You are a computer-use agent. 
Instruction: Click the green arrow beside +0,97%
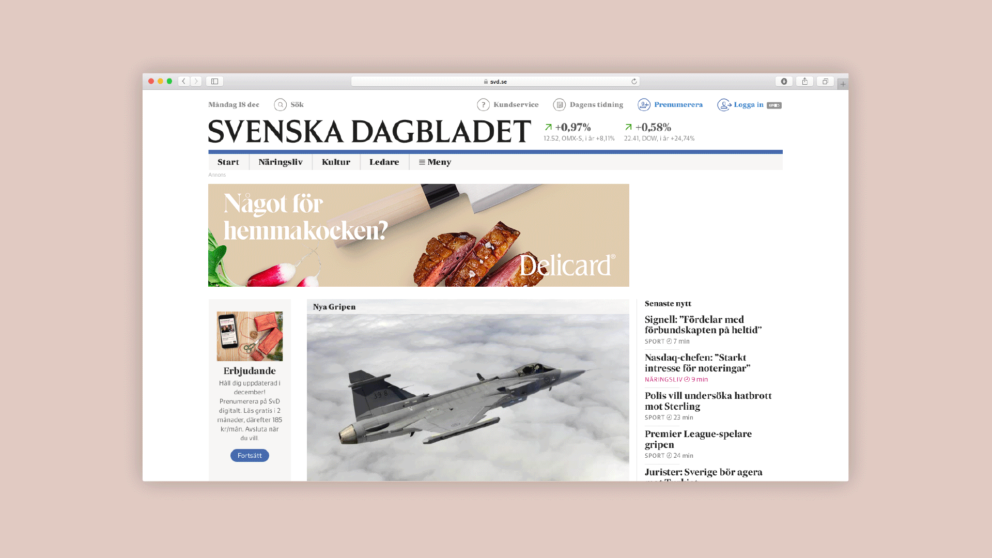coord(548,127)
